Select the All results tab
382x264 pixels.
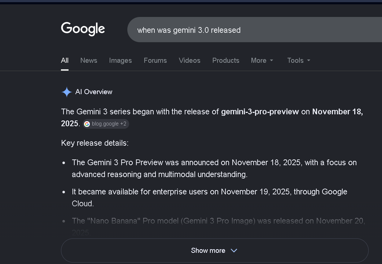[65, 61]
